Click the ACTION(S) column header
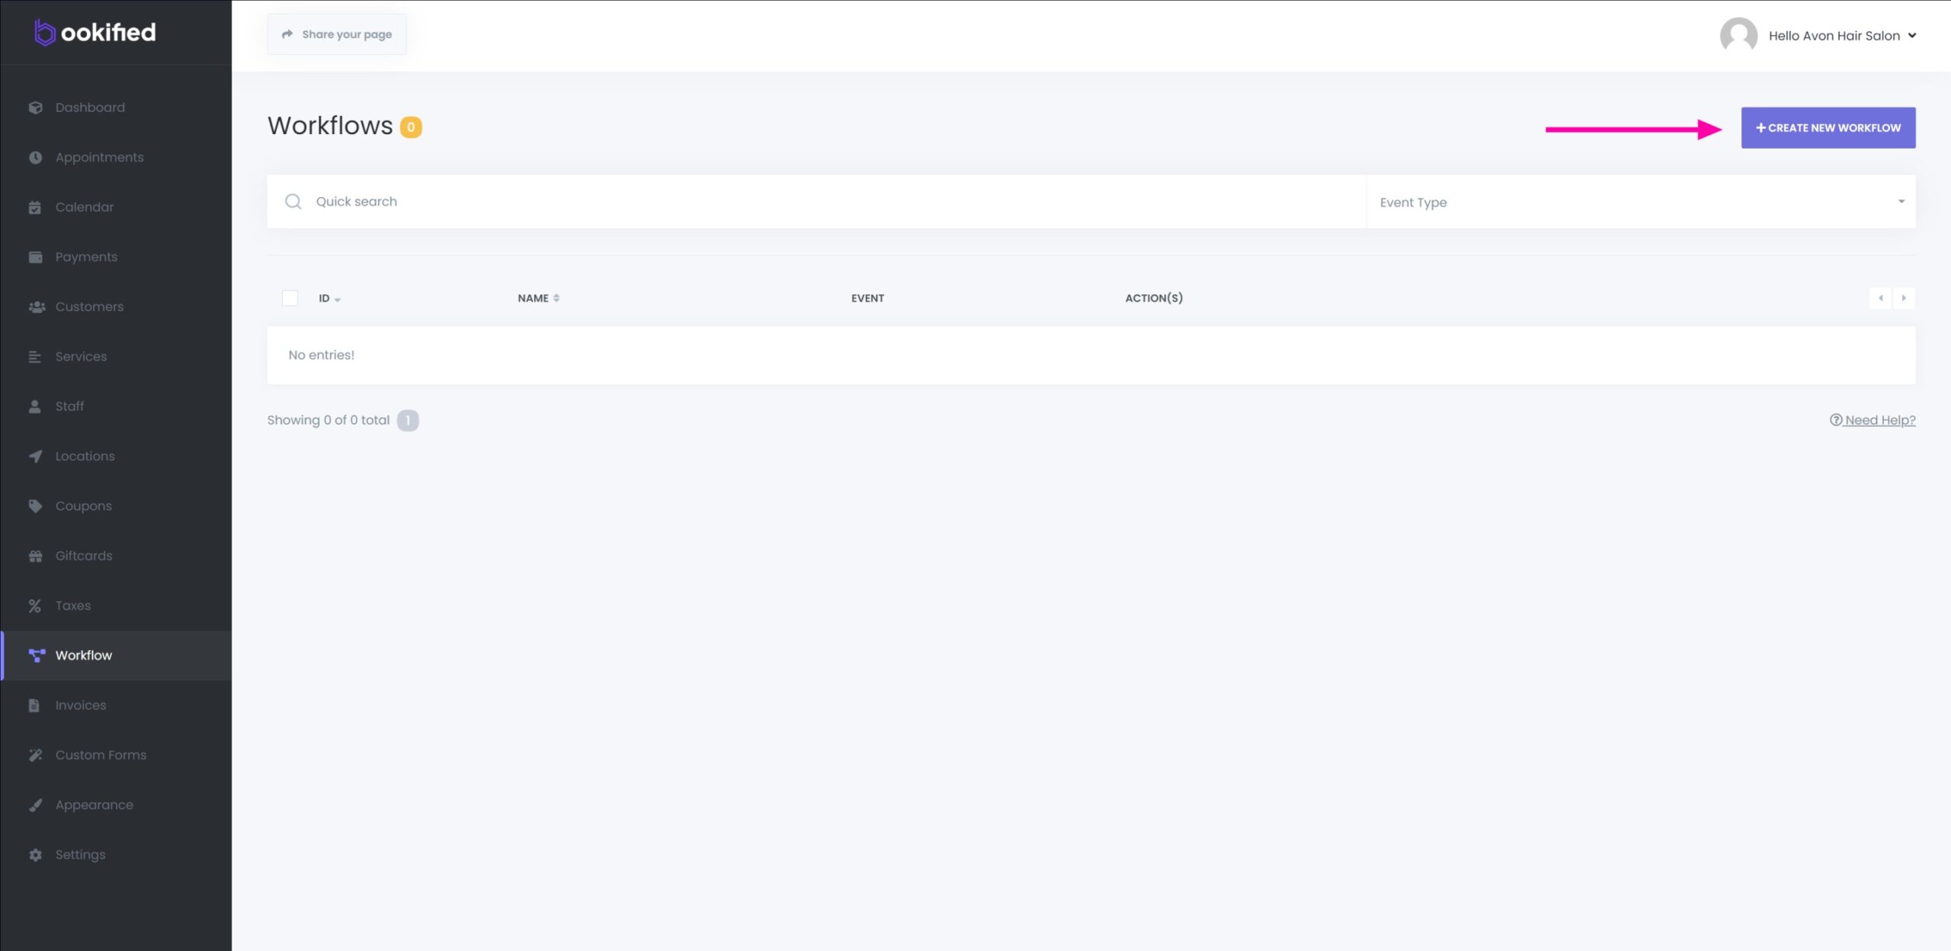The image size is (1951, 951). coord(1154,298)
